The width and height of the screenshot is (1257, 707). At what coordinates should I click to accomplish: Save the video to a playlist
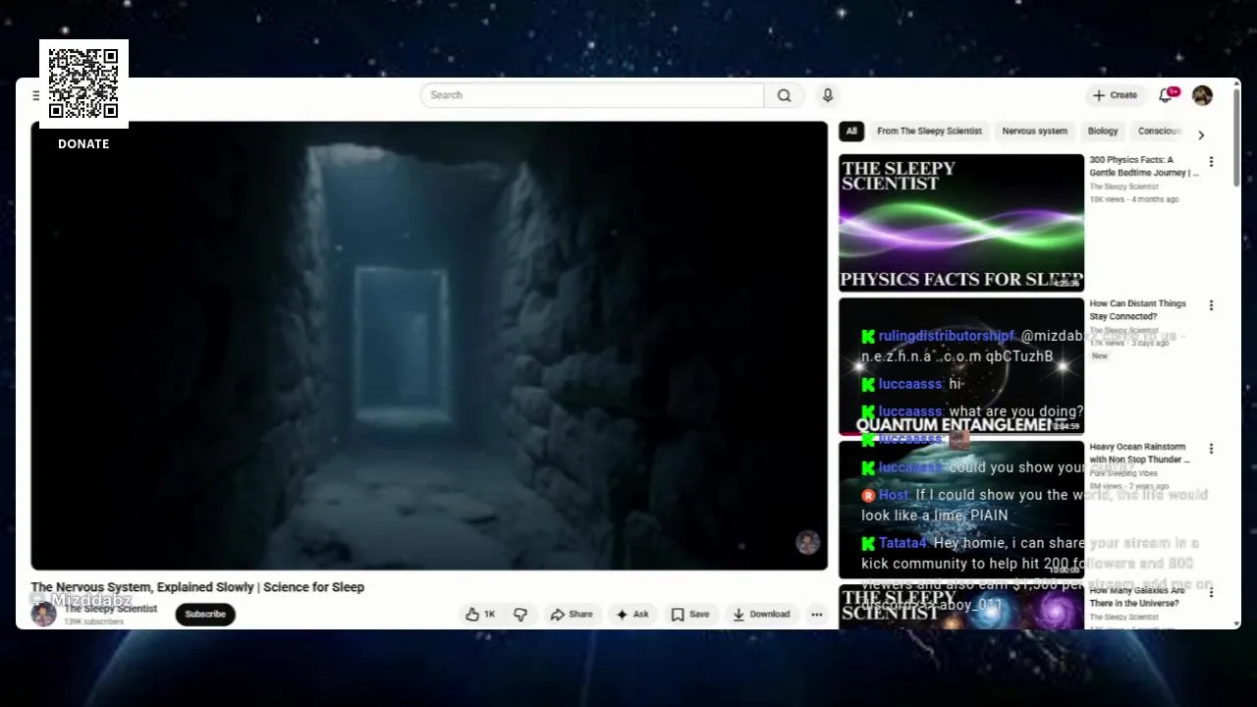[x=690, y=615]
